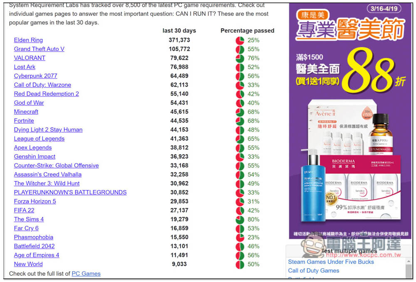Click the 'Test multiple games' heading
Viewport: 416px width, 282px height.
point(349,251)
